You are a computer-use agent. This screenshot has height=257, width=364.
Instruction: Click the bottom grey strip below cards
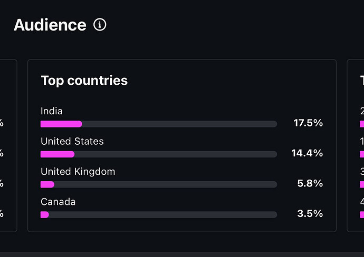click(182, 254)
